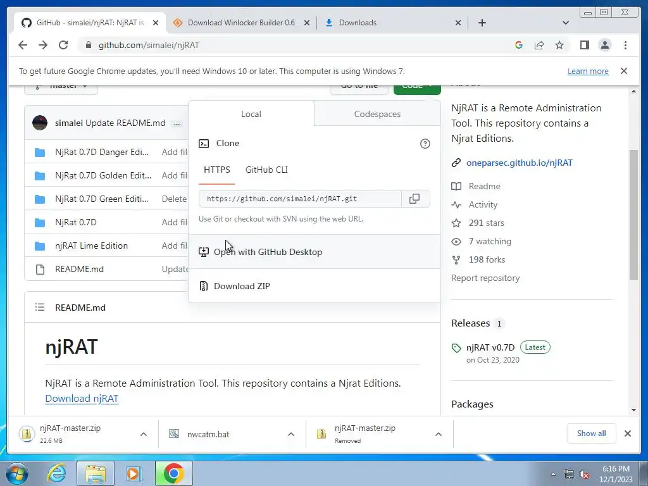The height and width of the screenshot is (486, 648).
Task: Open NjRat 0.7D Danger Edition folder
Action: pyautogui.click(x=102, y=152)
